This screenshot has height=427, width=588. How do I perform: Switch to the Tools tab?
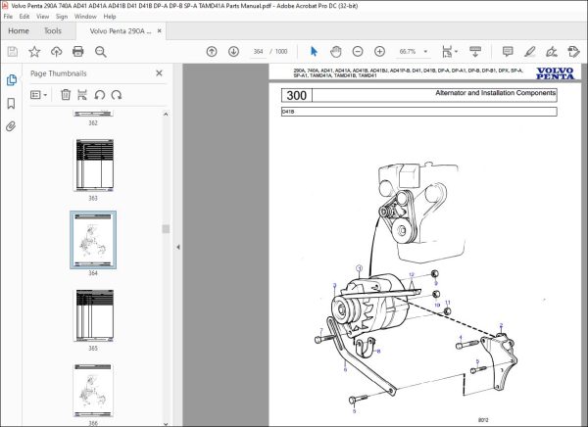point(53,31)
